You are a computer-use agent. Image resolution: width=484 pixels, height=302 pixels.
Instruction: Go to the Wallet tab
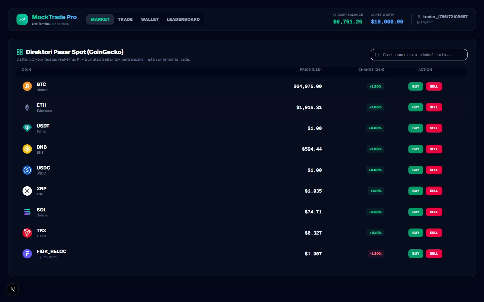pyautogui.click(x=150, y=19)
